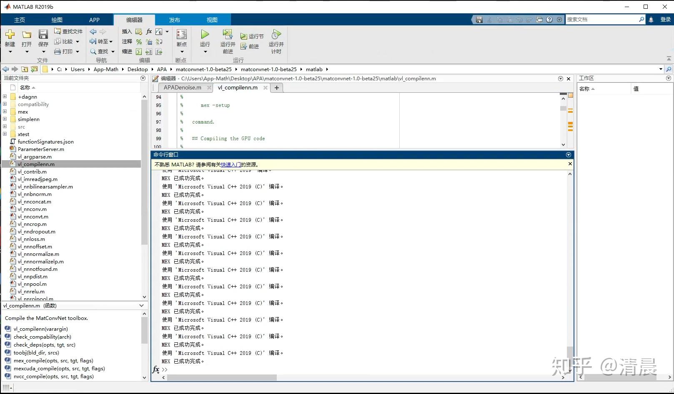Open Find Files (查找文件)
This screenshot has height=394, width=674.
point(68,31)
